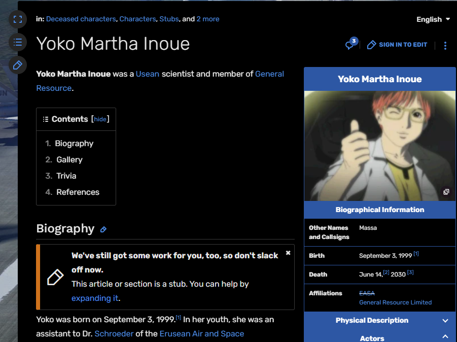457x342 pixels.
Task: Click the 'Other Names and Callsigns' label
Action: [x=329, y=232]
